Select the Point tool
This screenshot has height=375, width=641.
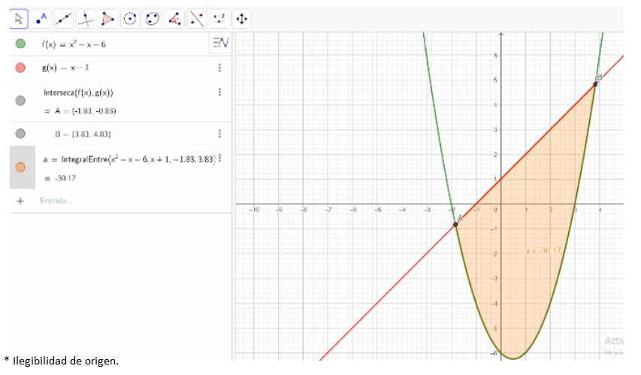tap(41, 18)
